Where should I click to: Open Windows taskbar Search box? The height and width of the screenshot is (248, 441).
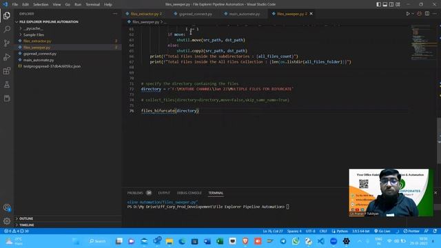pos(97,241)
